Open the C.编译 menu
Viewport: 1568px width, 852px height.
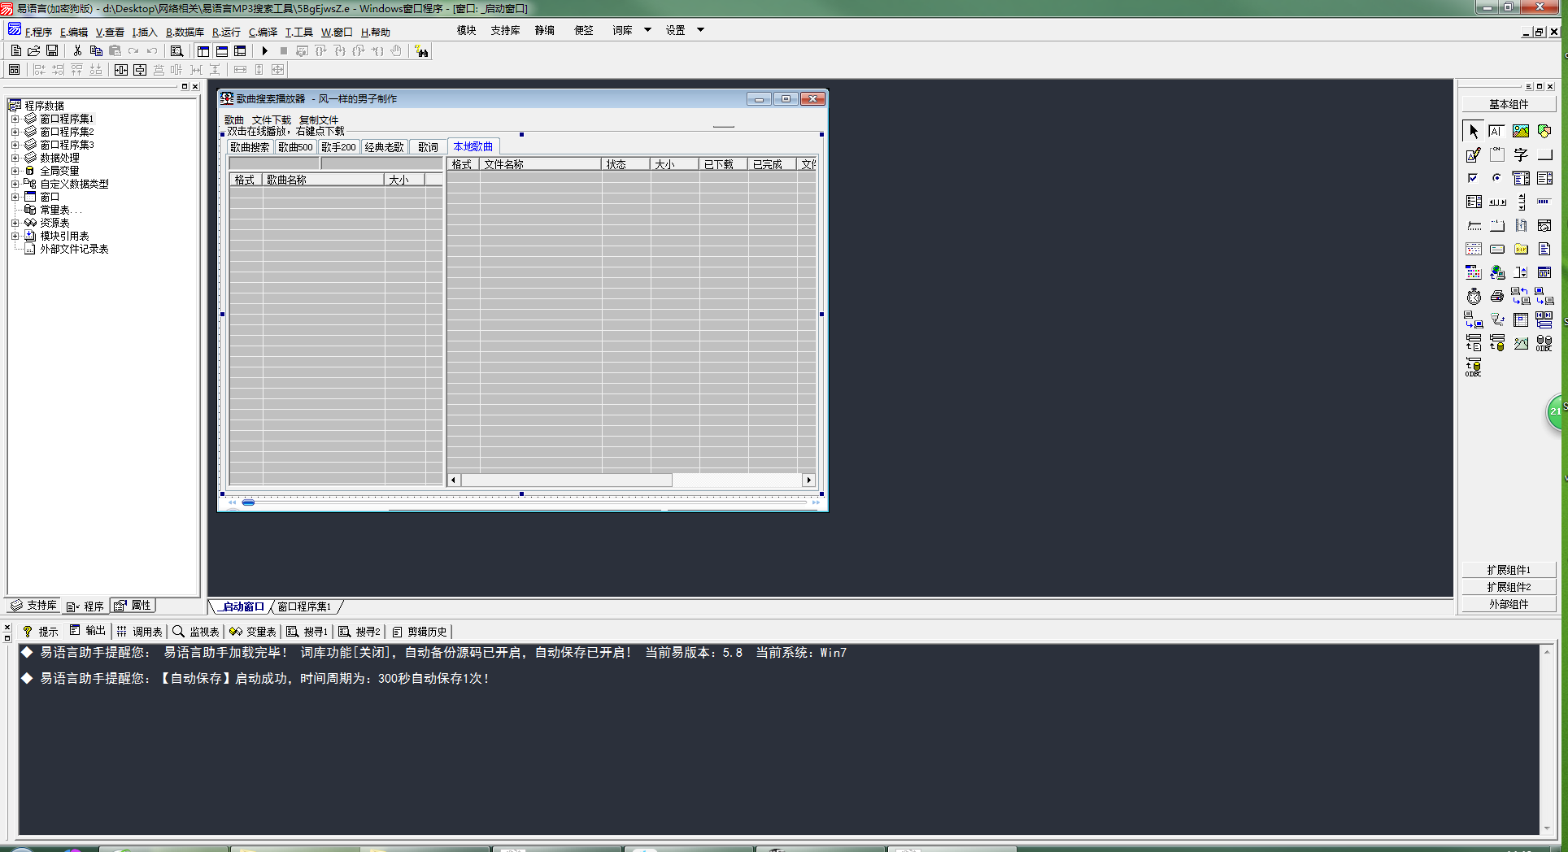[263, 33]
